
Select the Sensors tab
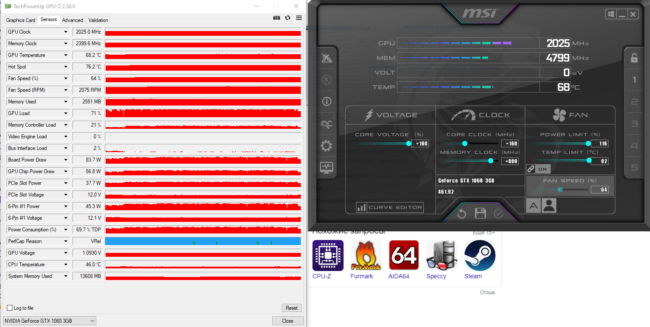click(48, 19)
